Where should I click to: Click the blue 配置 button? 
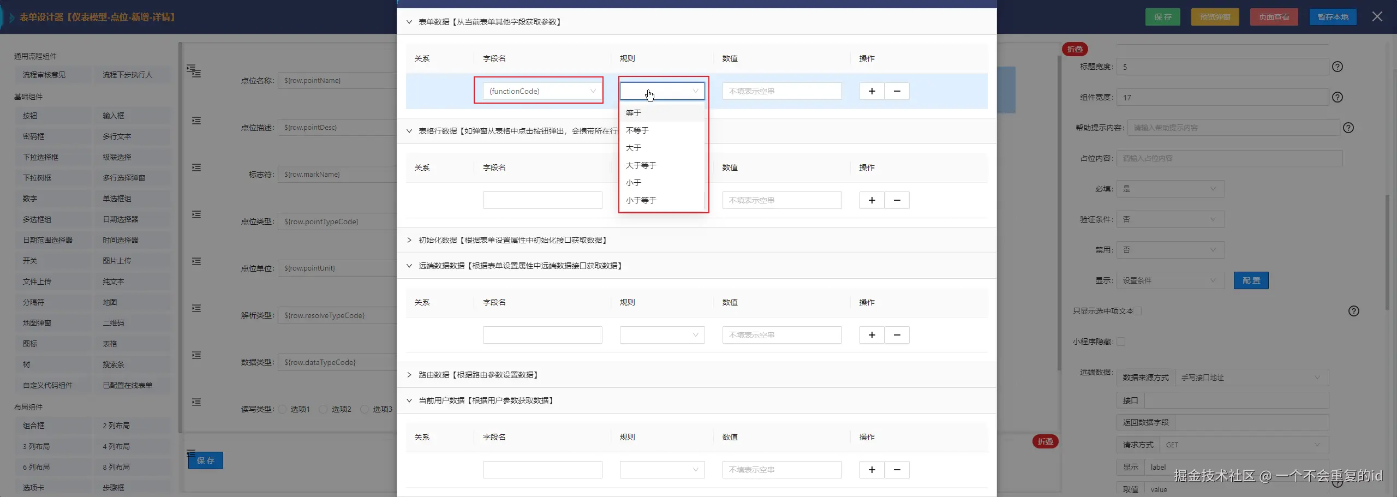coord(1251,280)
